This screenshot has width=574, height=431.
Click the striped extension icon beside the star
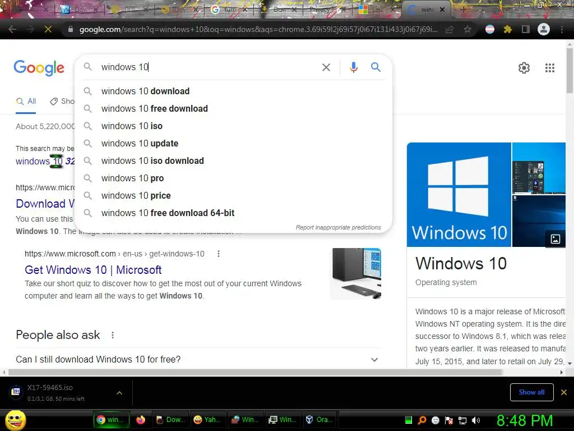point(490,29)
